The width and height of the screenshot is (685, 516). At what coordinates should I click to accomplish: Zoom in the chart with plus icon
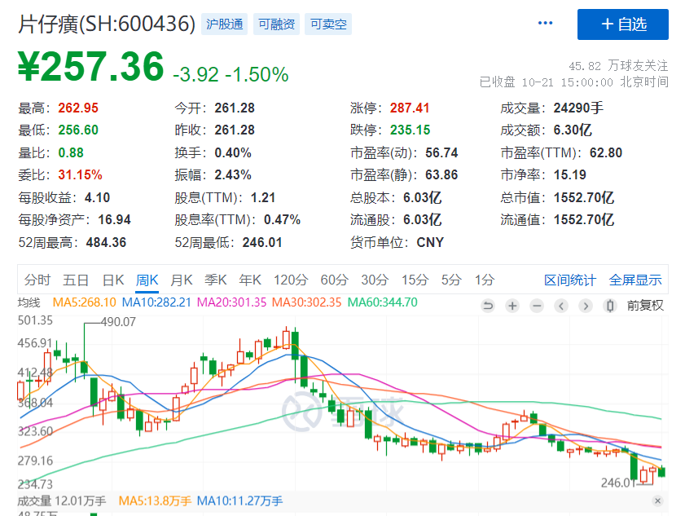point(512,305)
